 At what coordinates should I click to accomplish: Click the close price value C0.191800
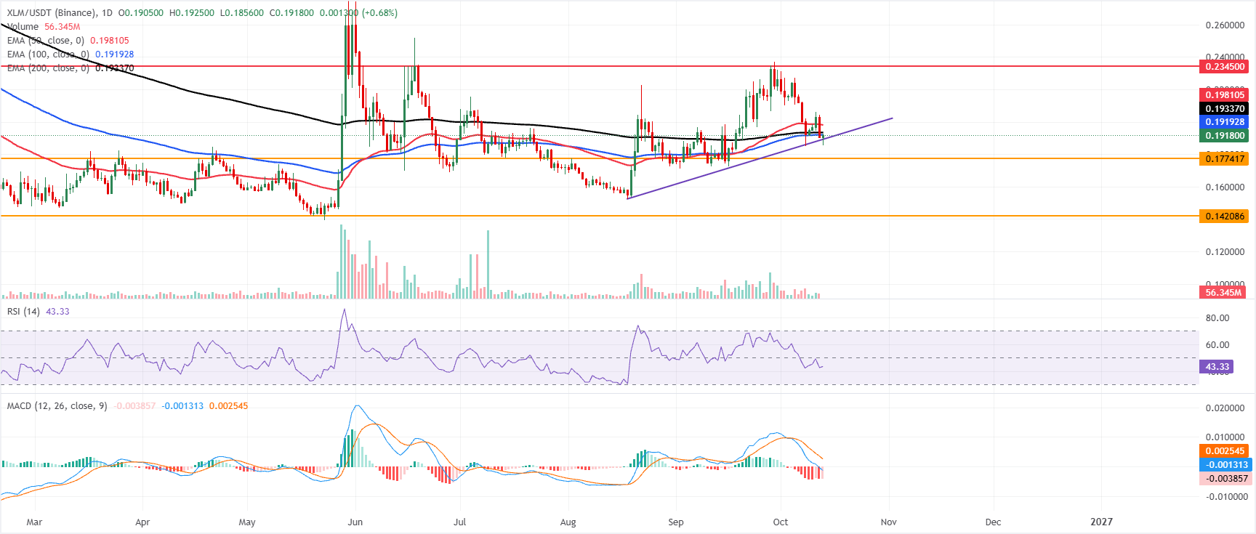291,13
